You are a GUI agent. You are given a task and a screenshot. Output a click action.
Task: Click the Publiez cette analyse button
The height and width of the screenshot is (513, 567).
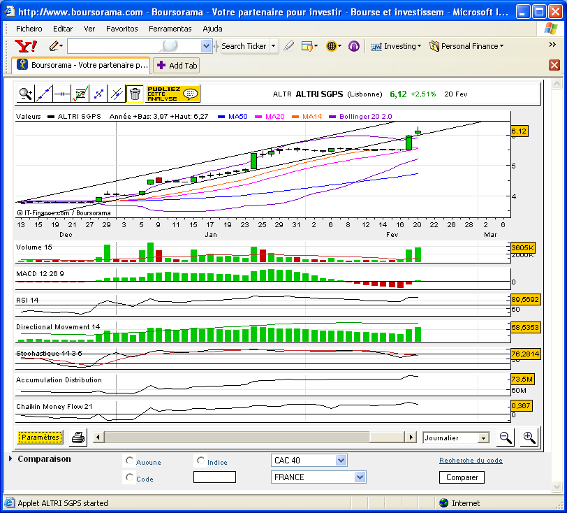[x=172, y=94]
